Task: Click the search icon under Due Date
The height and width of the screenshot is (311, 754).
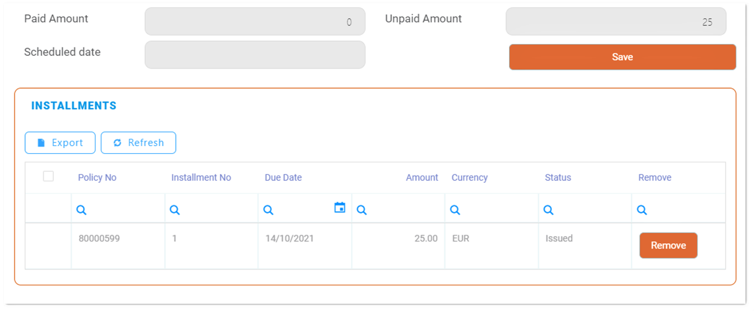Action: [x=269, y=210]
